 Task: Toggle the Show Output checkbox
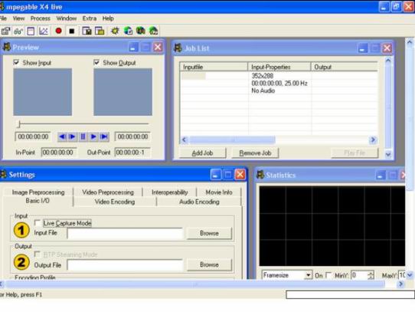(96, 62)
